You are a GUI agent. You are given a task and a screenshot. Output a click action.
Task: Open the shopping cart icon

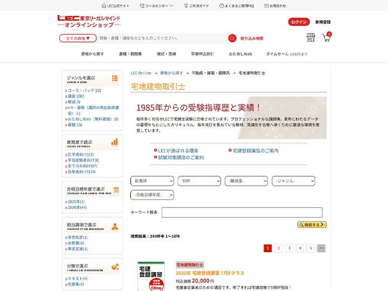tap(327, 37)
